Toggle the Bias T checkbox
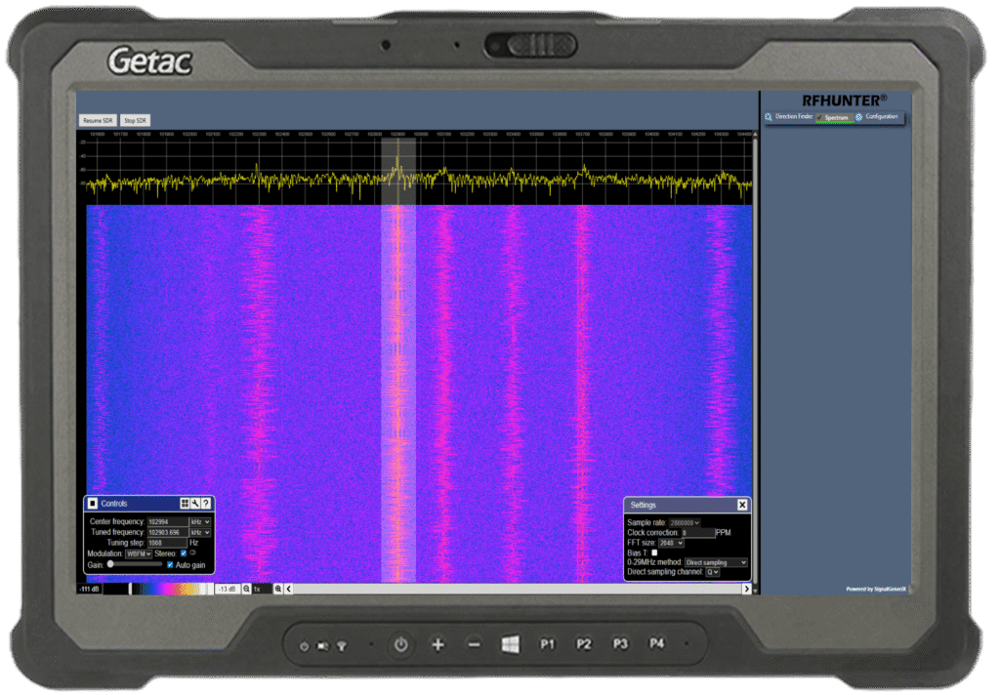This screenshot has height=695, width=1000. click(654, 552)
